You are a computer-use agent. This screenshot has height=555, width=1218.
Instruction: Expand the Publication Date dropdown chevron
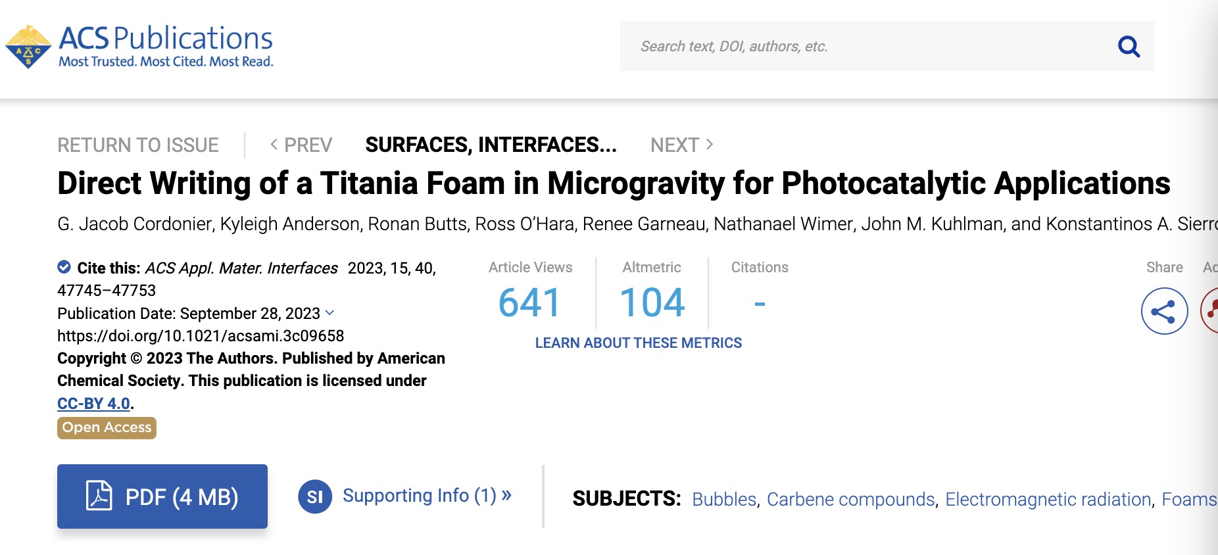click(330, 313)
